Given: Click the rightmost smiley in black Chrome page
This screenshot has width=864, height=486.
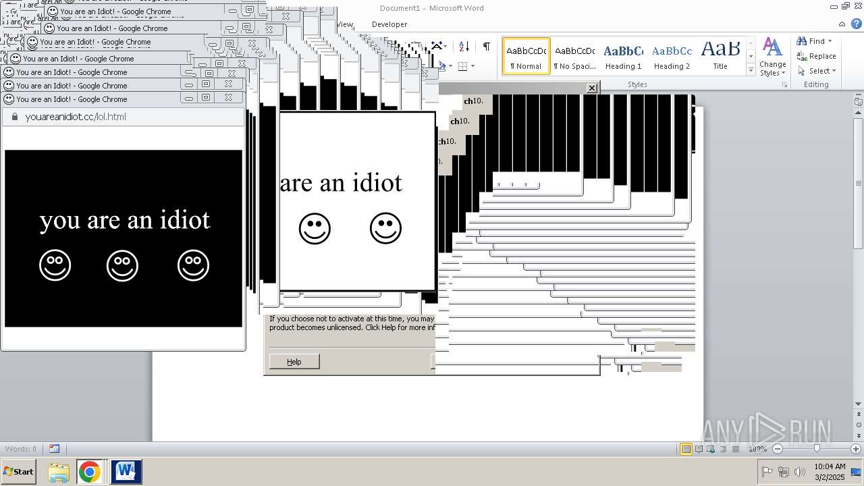Looking at the screenshot, I should 193,265.
